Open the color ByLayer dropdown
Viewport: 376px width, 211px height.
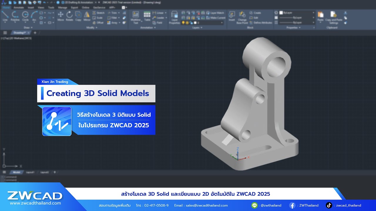tap(297, 13)
